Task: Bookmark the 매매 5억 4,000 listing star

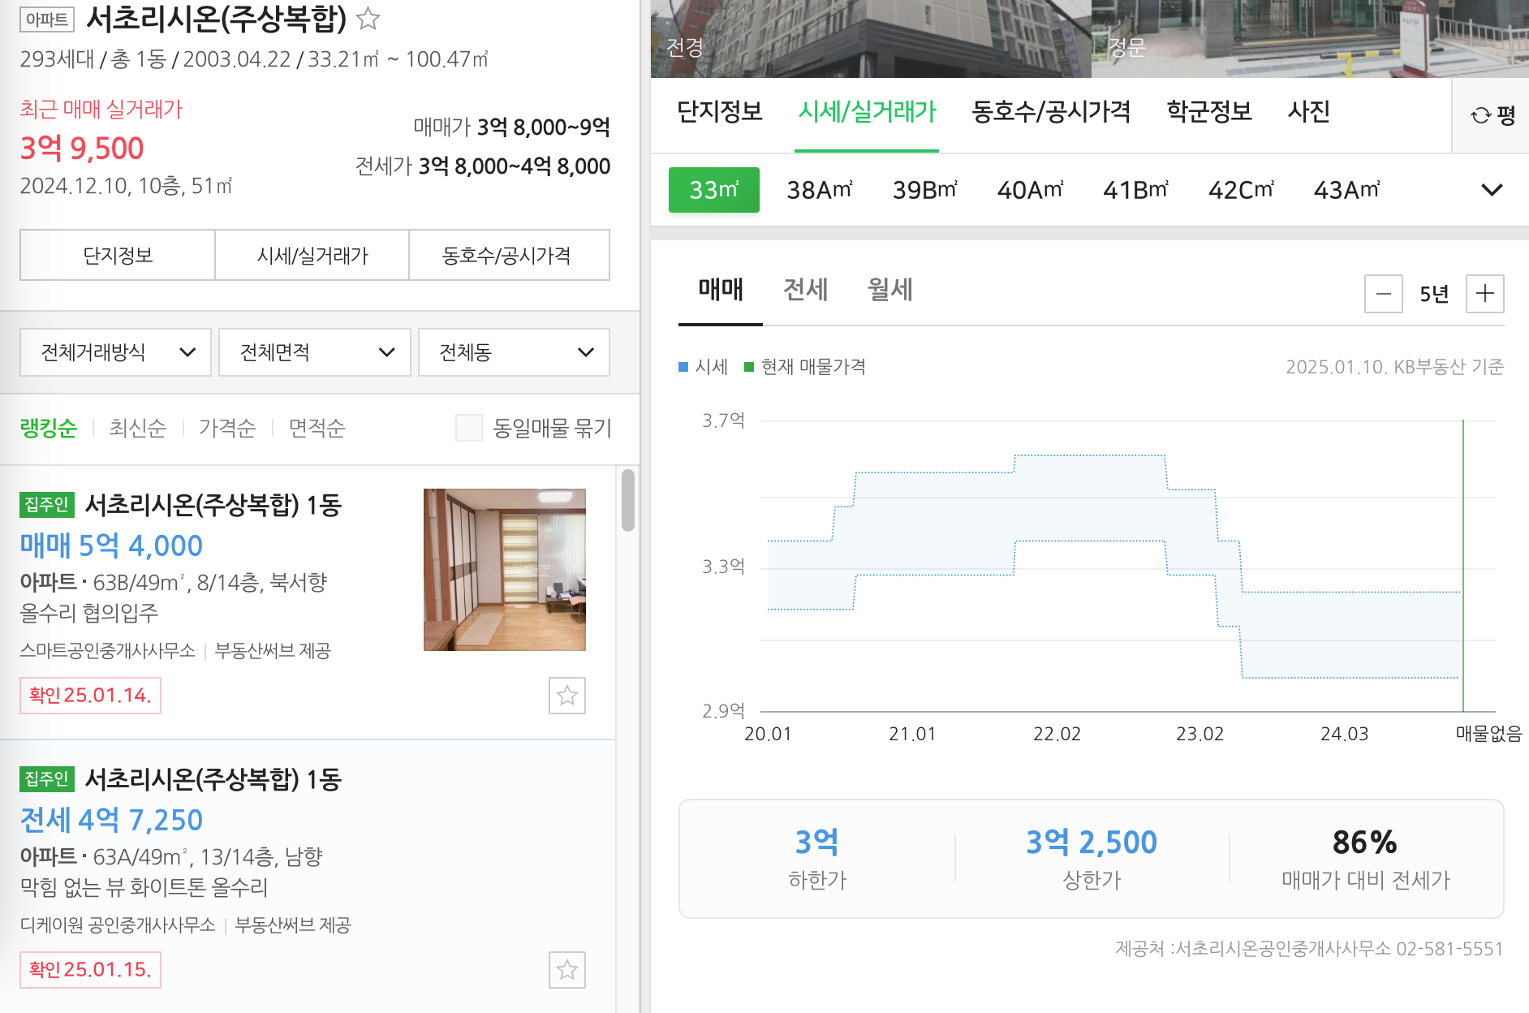Action: tap(567, 696)
